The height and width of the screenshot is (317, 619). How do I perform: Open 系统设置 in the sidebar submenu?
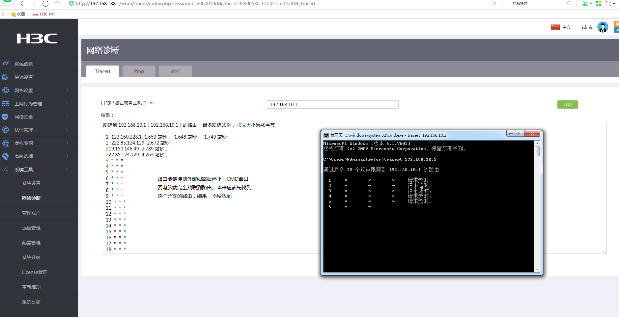pos(31,183)
